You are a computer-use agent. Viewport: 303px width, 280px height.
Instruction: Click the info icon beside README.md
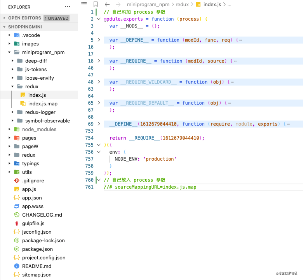(17, 266)
